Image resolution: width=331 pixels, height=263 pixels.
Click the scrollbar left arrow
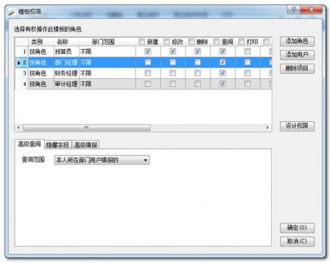point(19,128)
